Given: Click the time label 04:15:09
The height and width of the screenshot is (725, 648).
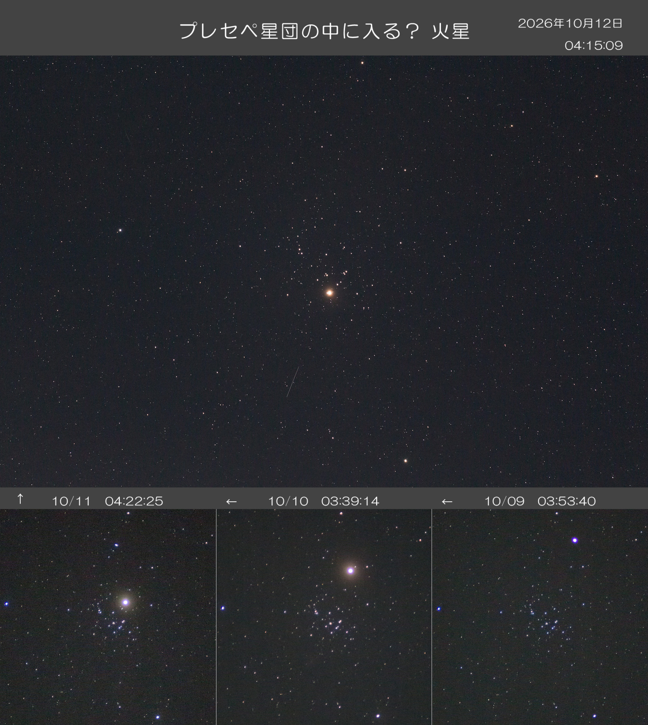Looking at the screenshot, I should [x=594, y=45].
